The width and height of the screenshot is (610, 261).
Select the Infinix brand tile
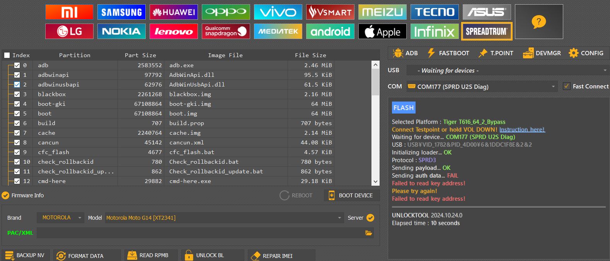[x=434, y=31]
